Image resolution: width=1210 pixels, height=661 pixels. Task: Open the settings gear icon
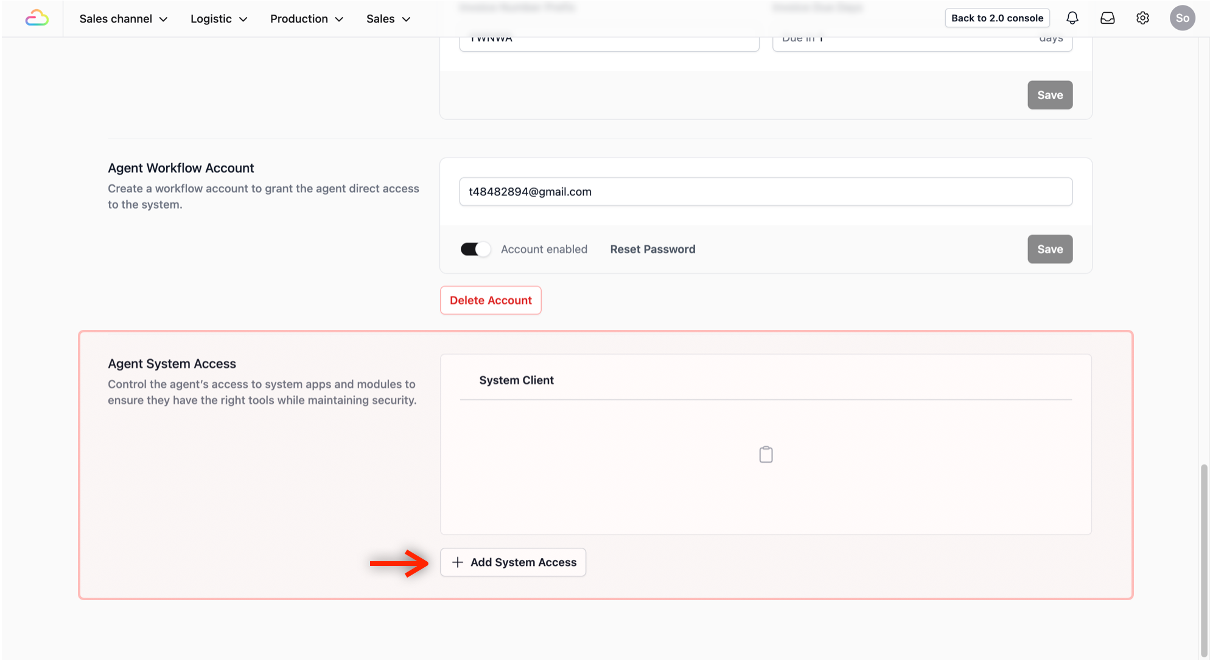pos(1142,18)
